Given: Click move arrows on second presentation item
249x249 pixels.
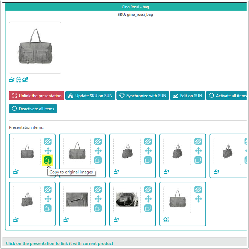Looking at the screenshot, I should 98,151.
